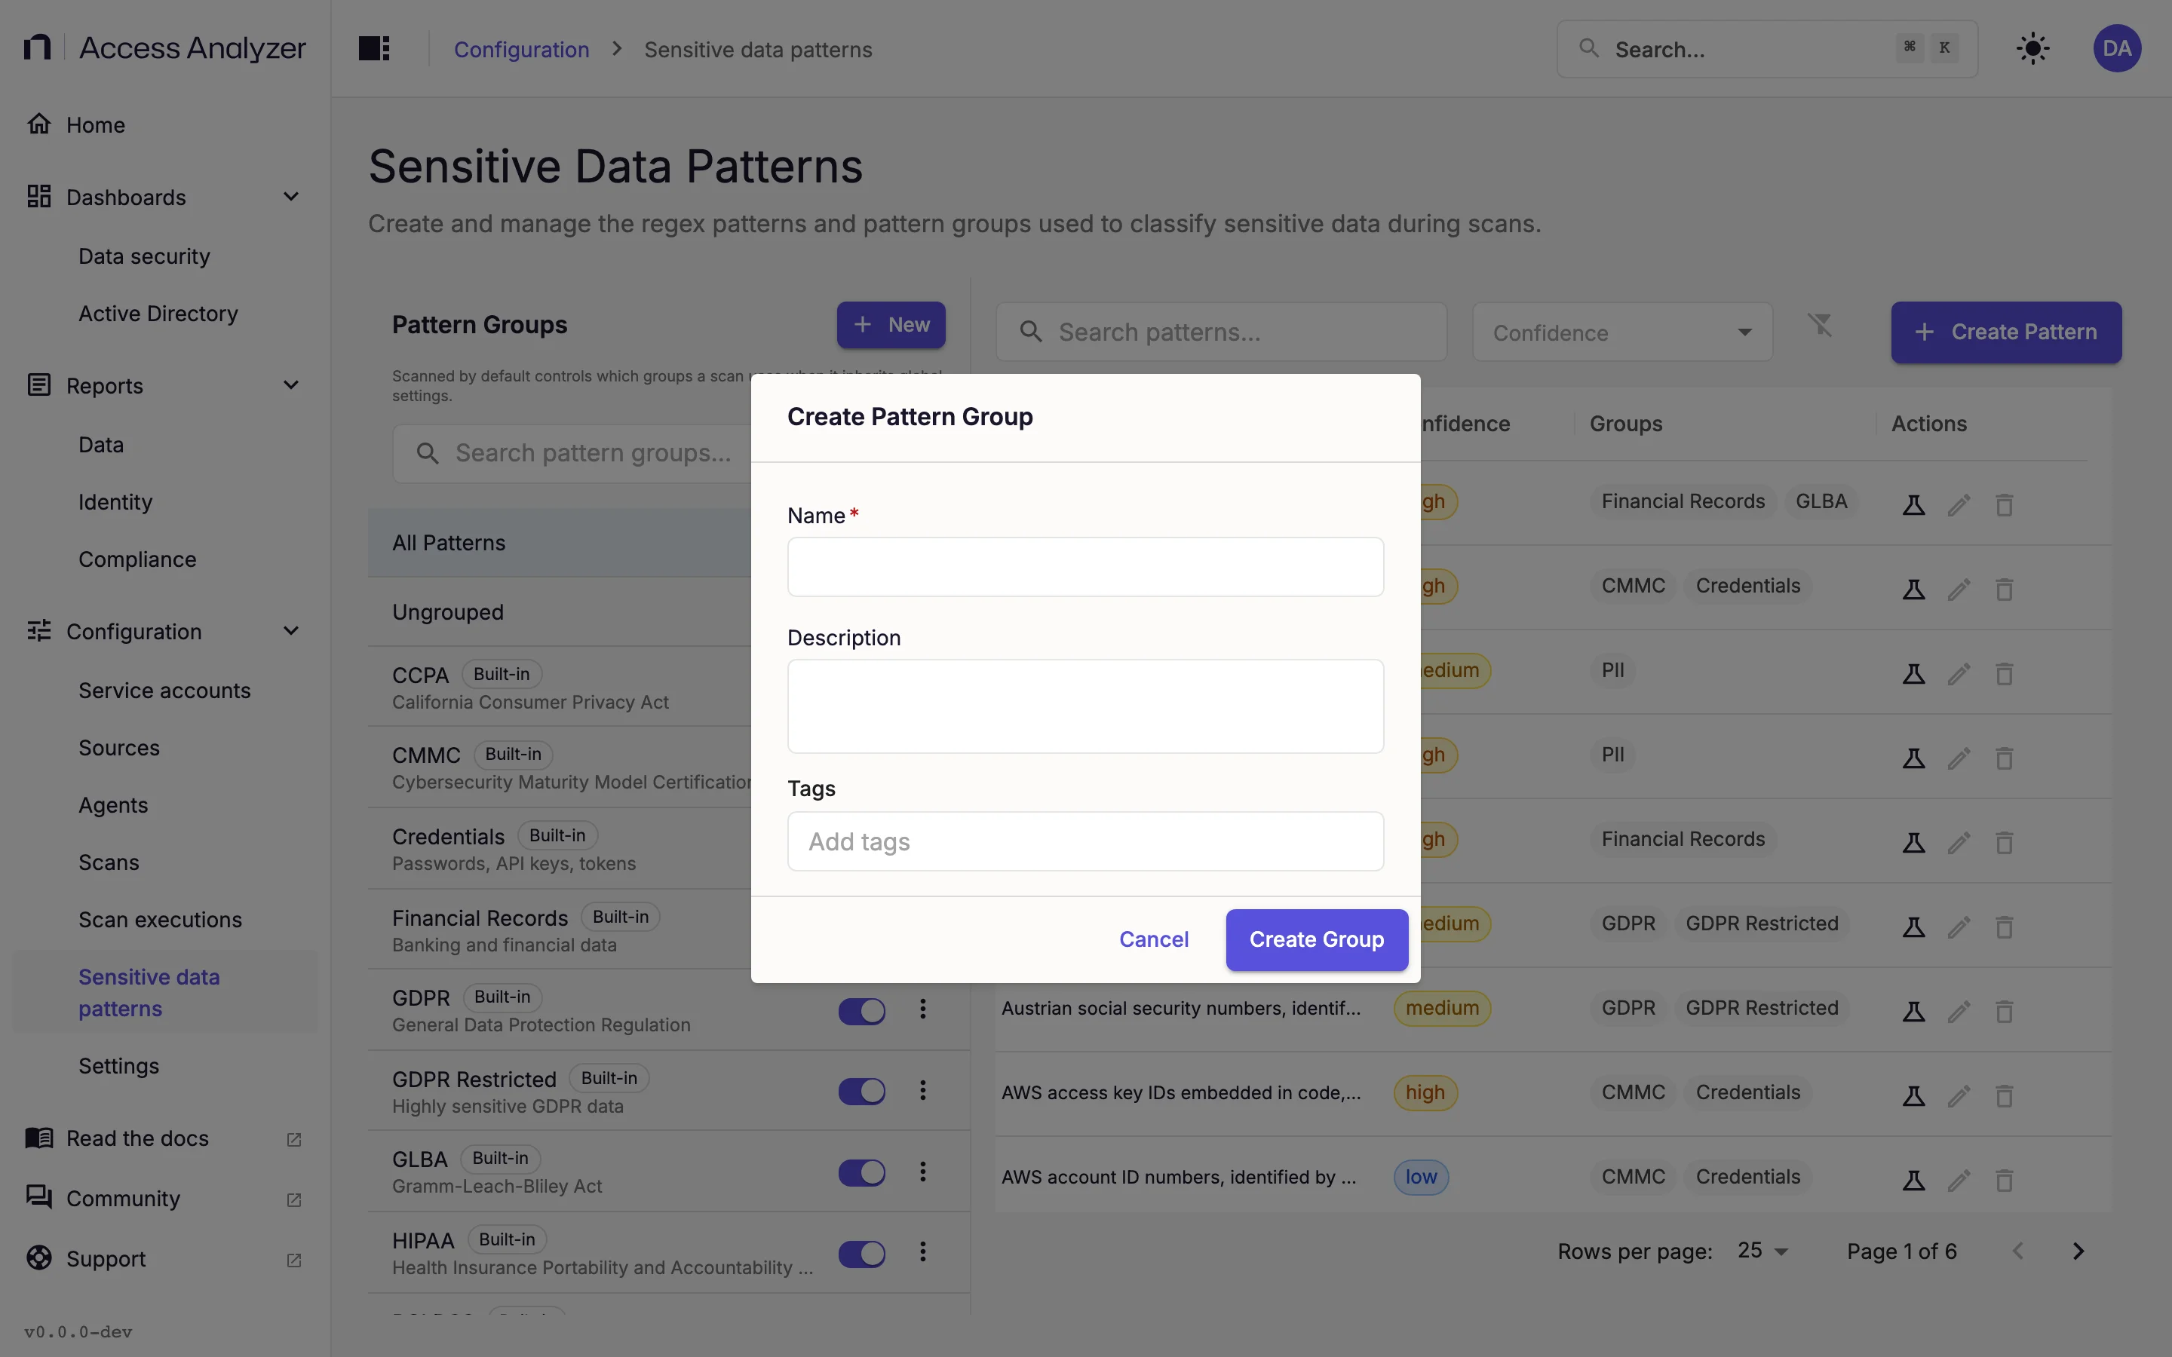This screenshot has width=2172, height=1357.
Task: Focus the Name input field
Action: click(1085, 567)
